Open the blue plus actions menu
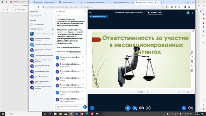 [x=92, y=108]
